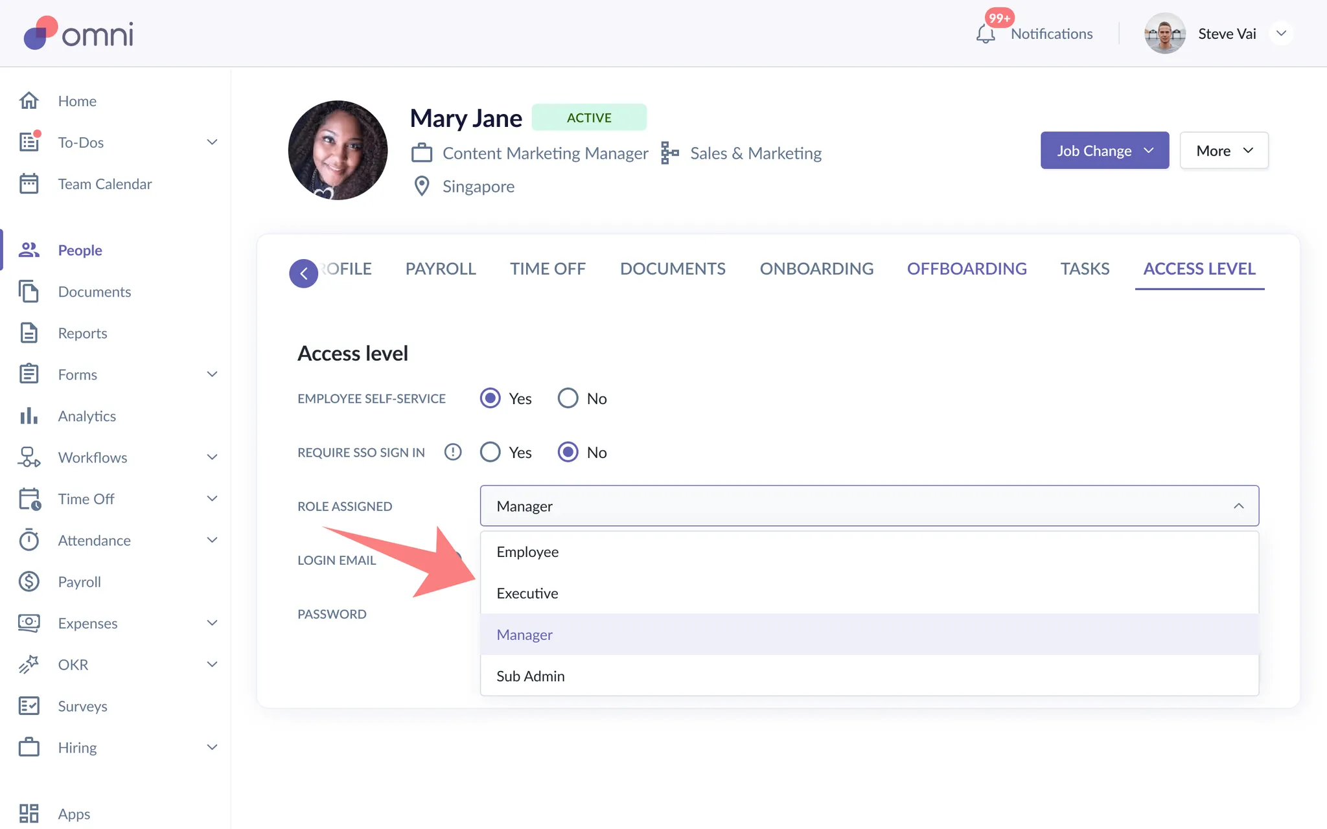This screenshot has width=1327, height=829.
Task: Select No for Employee Self-Service
Action: [568, 398]
